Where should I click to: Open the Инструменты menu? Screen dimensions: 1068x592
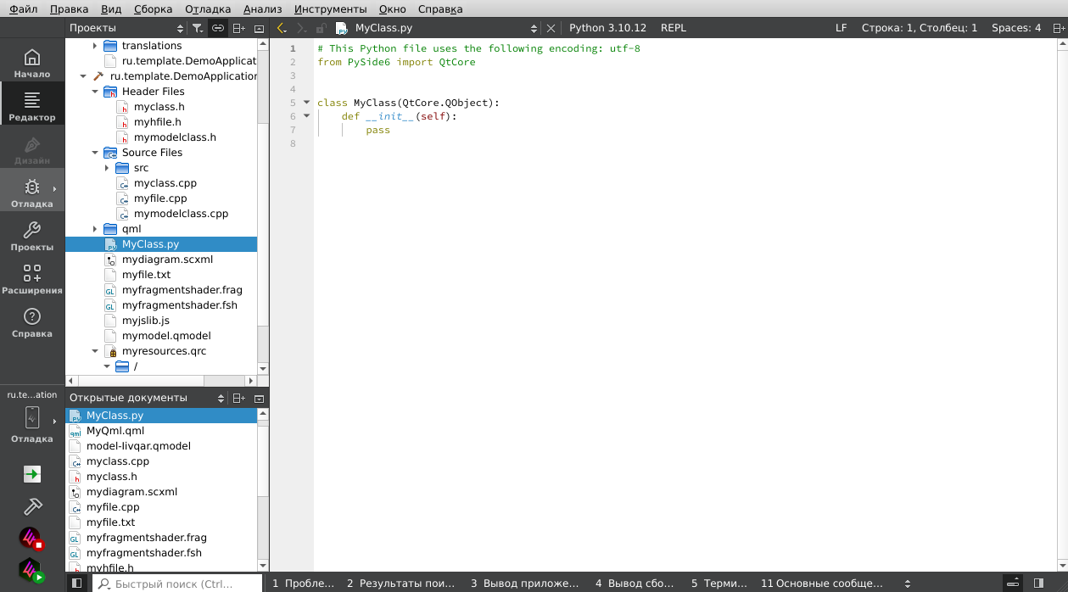point(331,9)
